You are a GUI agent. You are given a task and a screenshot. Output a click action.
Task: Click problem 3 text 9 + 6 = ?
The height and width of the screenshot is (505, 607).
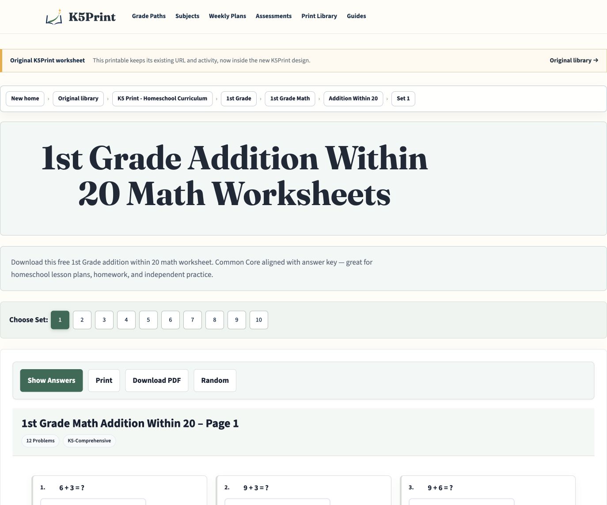(x=440, y=488)
